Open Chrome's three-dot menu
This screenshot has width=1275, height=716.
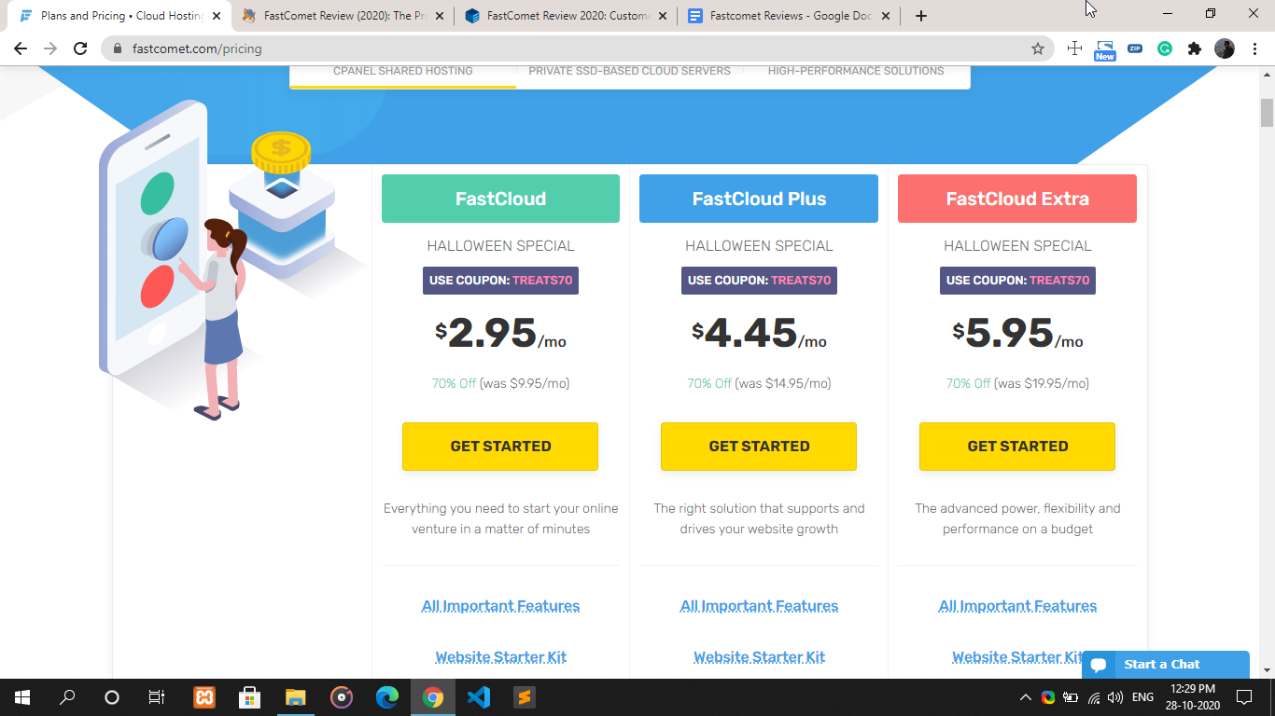tap(1254, 48)
